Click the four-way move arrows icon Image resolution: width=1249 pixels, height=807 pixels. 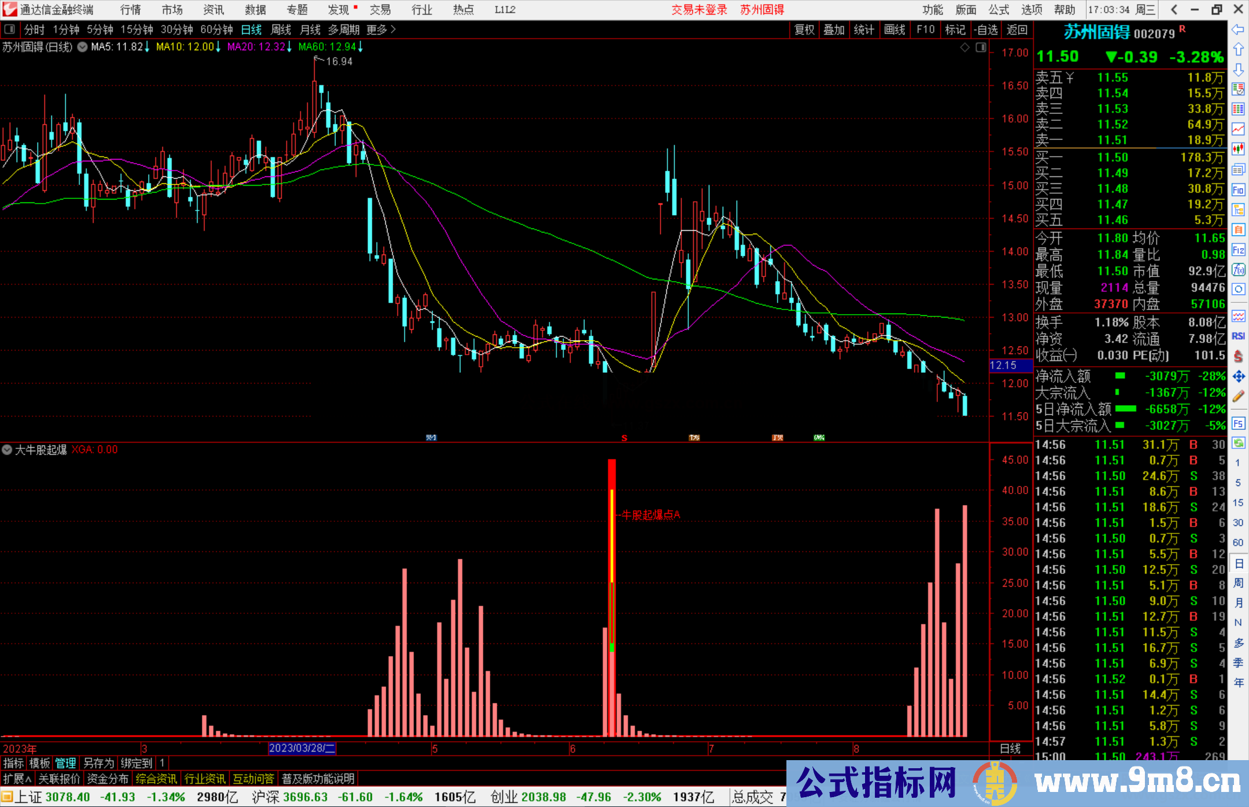click(x=1238, y=377)
